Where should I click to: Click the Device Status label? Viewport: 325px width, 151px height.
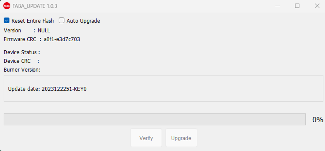coord(22,52)
